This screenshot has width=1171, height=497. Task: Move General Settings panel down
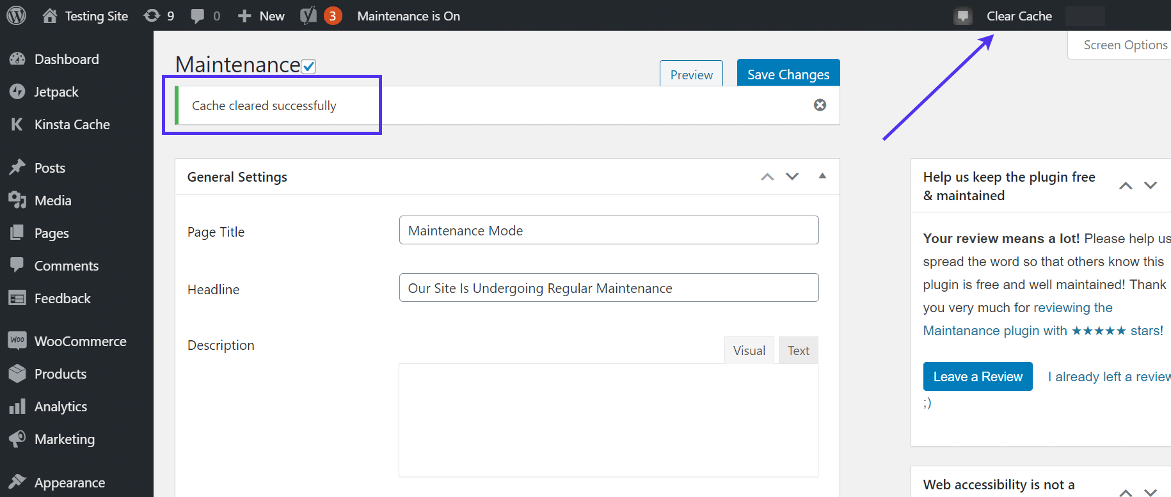coord(792,177)
